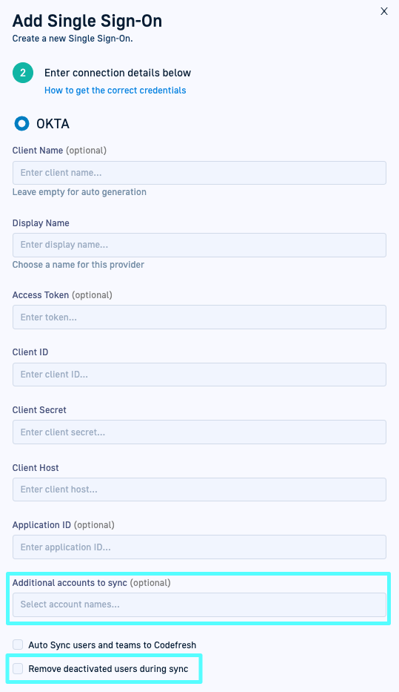
Task: Select the Application ID field
Action: (200, 547)
